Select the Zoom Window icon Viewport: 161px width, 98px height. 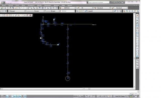point(34,8)
